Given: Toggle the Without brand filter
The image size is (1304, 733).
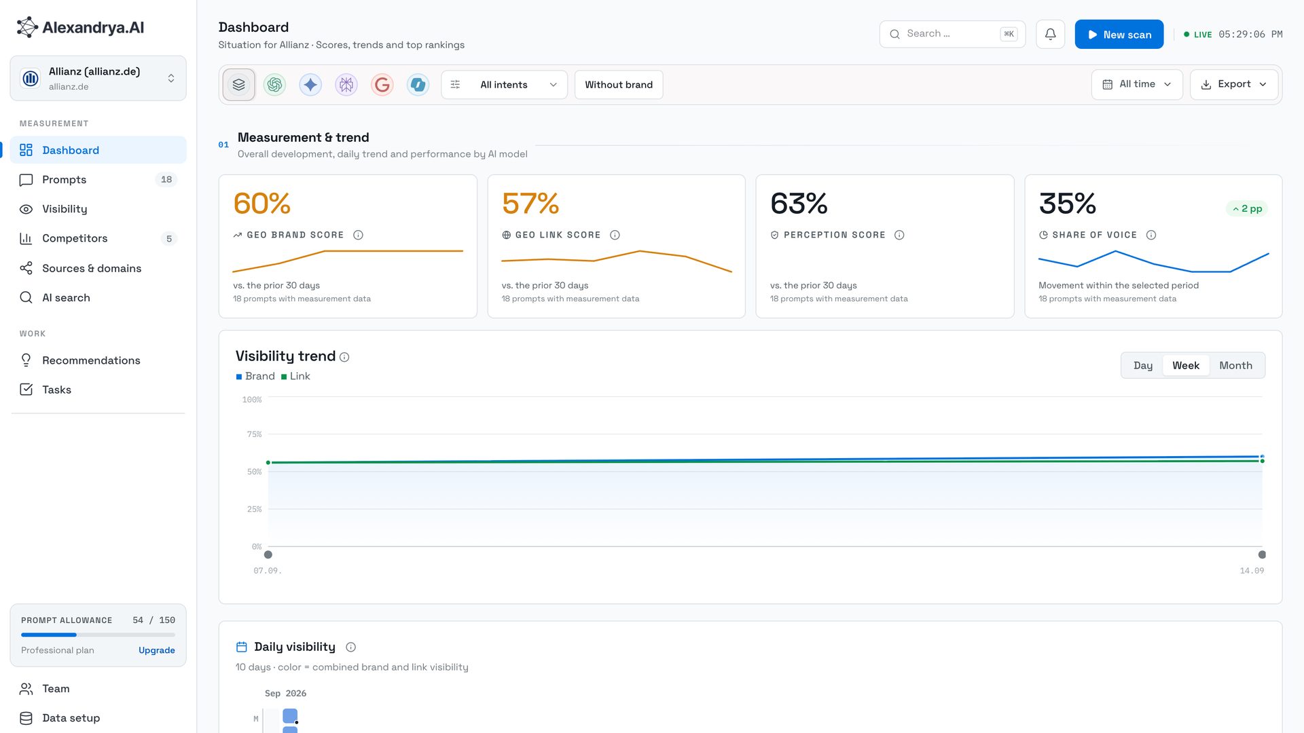Looking at the screenshot, I should [x=619, y=85].
